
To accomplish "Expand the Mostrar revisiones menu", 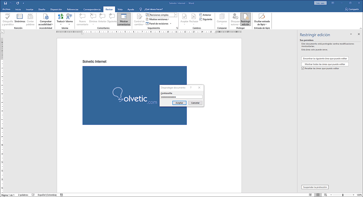I will (x=157, y=19).
